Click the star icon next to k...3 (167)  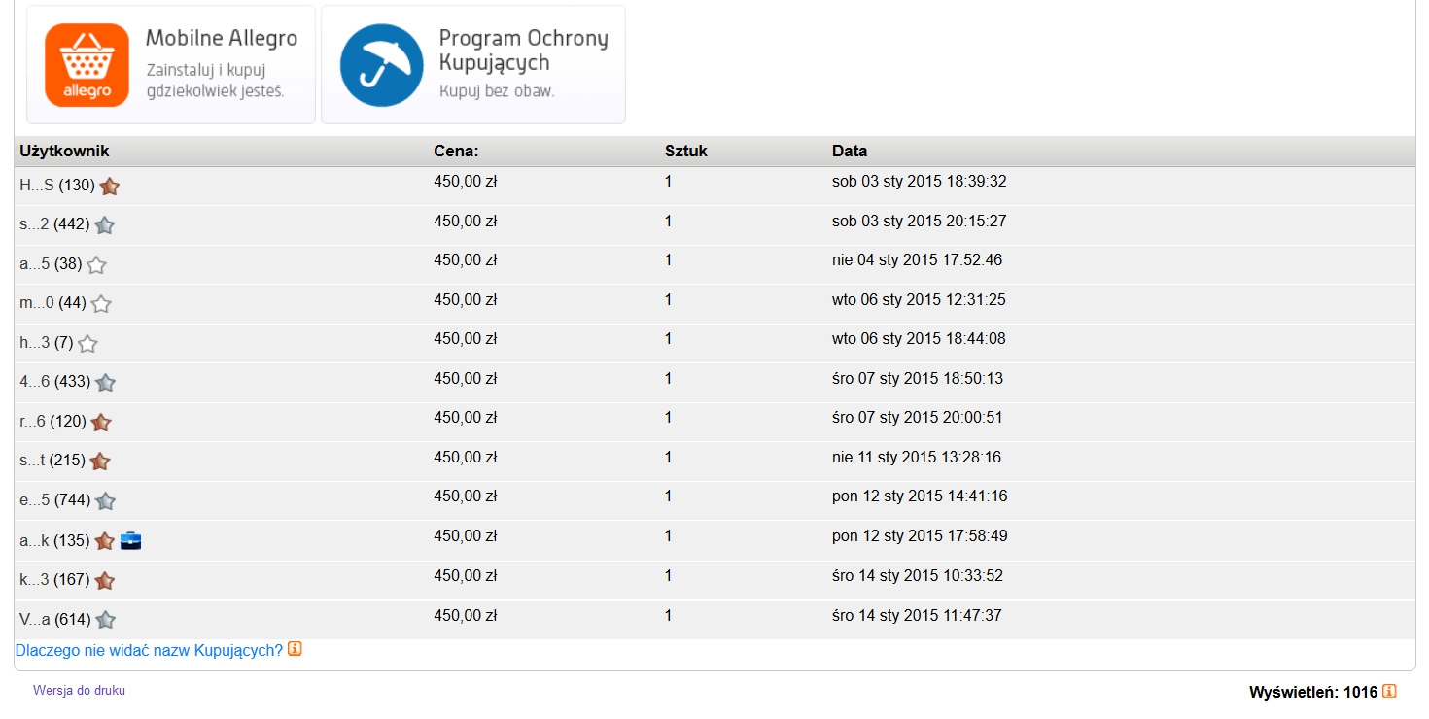coord(104,581)
